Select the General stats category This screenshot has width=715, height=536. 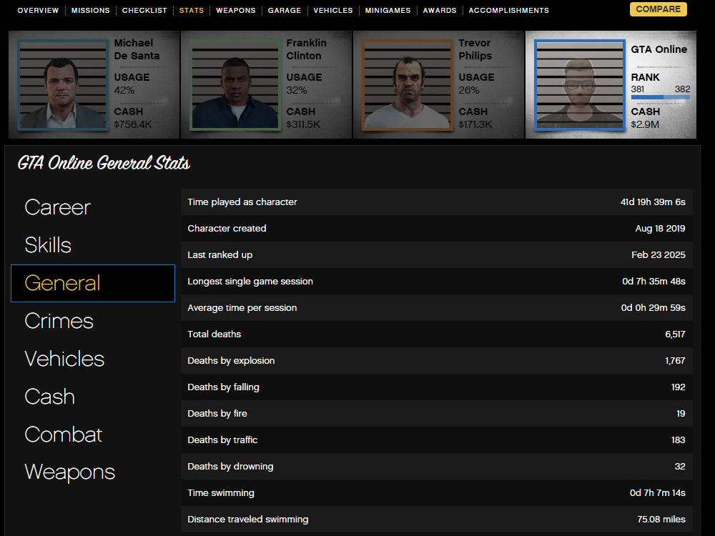[93, 283]
